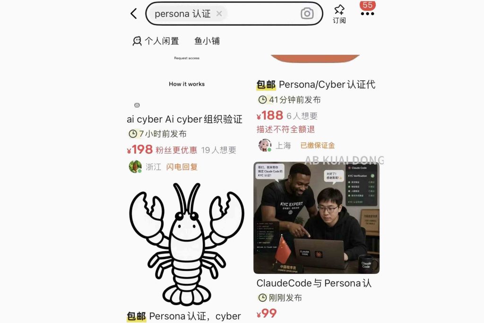Clear the 'persona 认证' search chip

(219, 14)
